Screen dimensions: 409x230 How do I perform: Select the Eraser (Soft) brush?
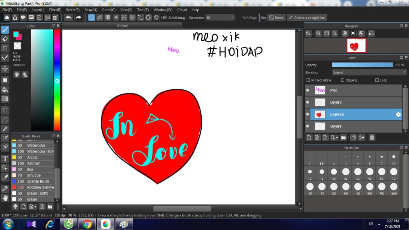33,193
